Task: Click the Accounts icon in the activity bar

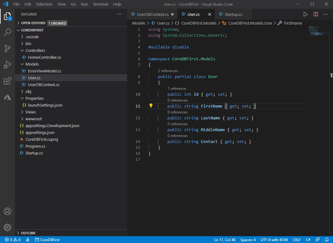Action: point(7,211)
